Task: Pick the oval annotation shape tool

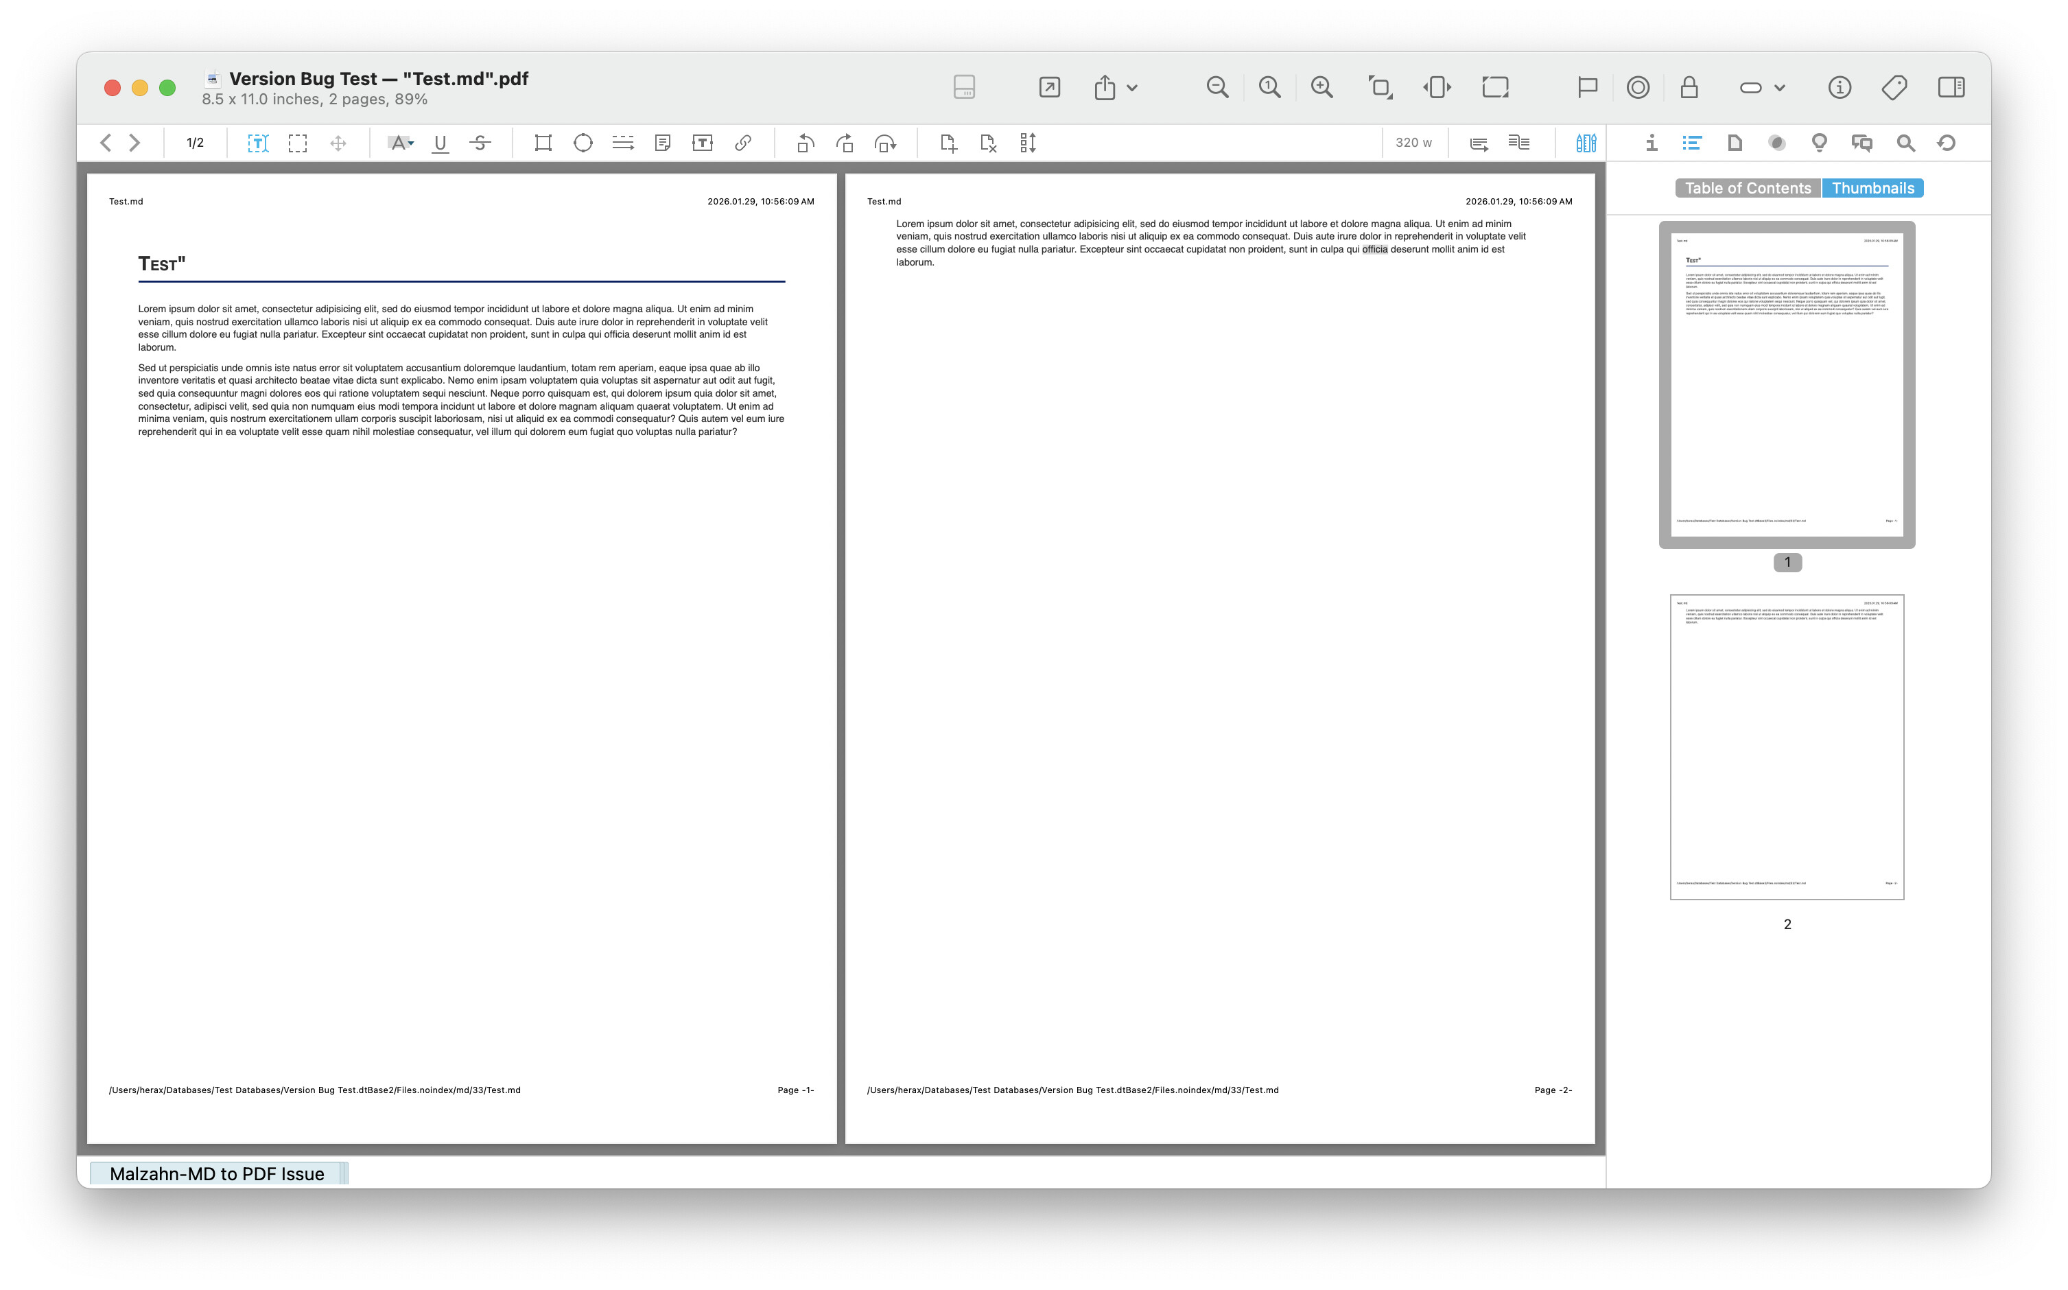Action: pyautogui.click(x=583, y=143)
